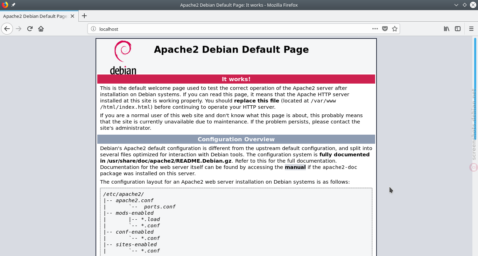Click the forward navigation arrow
This screenshot has height=256, width=478.
[19, 29]
